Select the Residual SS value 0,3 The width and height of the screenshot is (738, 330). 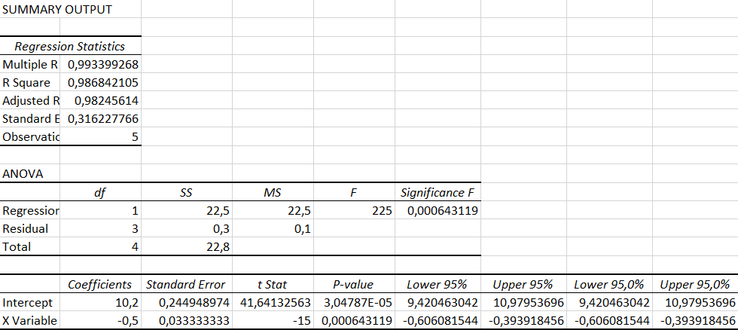tap(220, 229)
